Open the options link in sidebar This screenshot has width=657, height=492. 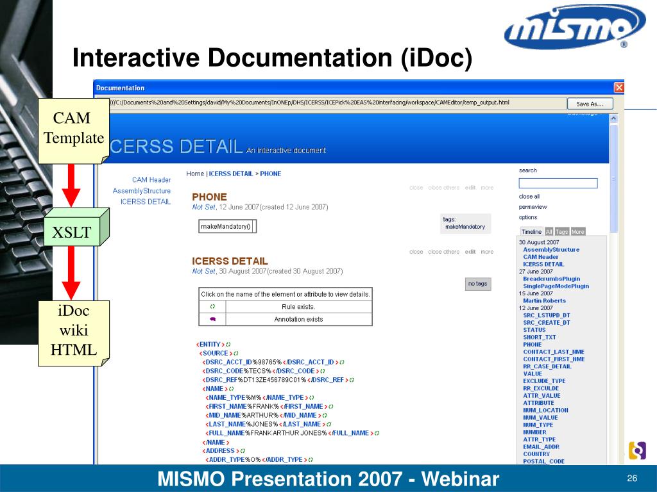[x=528, y=217]
